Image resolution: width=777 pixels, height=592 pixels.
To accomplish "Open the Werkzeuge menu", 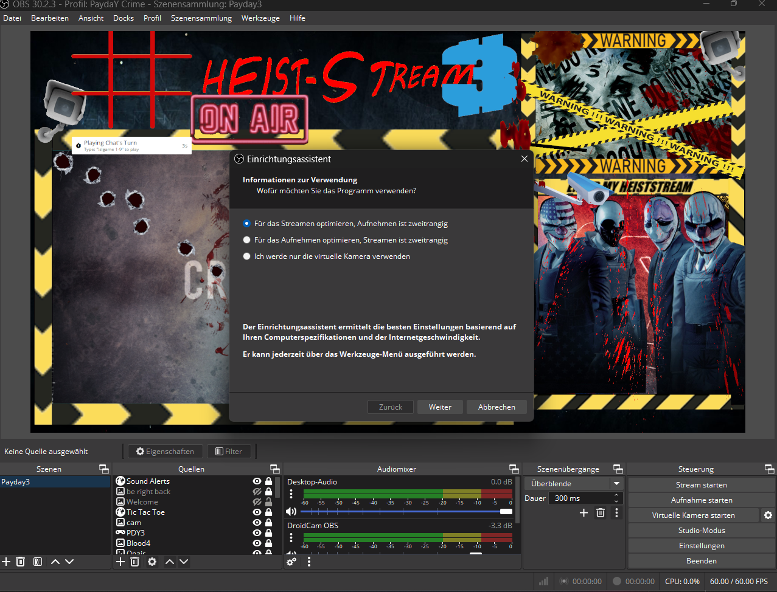I will 260,18.
